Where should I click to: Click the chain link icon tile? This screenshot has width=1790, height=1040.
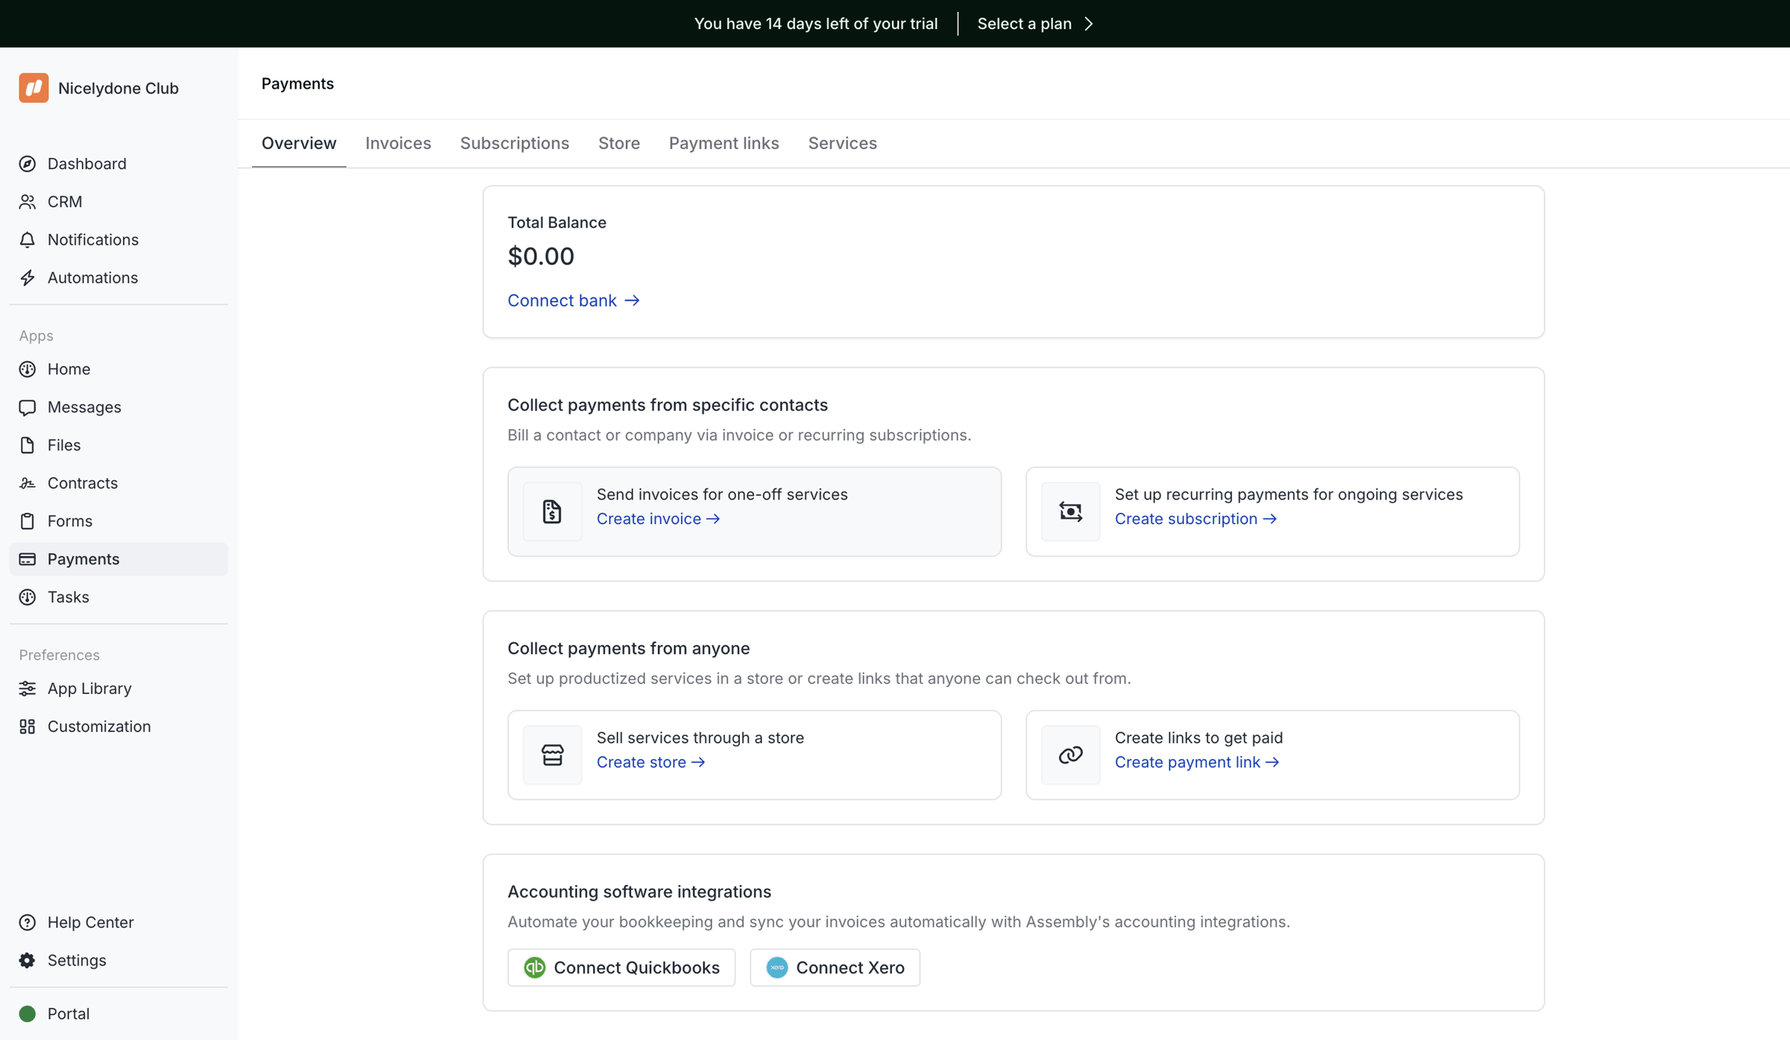point(1071,755)
